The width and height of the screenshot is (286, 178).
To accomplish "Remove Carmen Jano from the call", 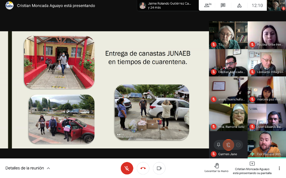I will (238, 145).
